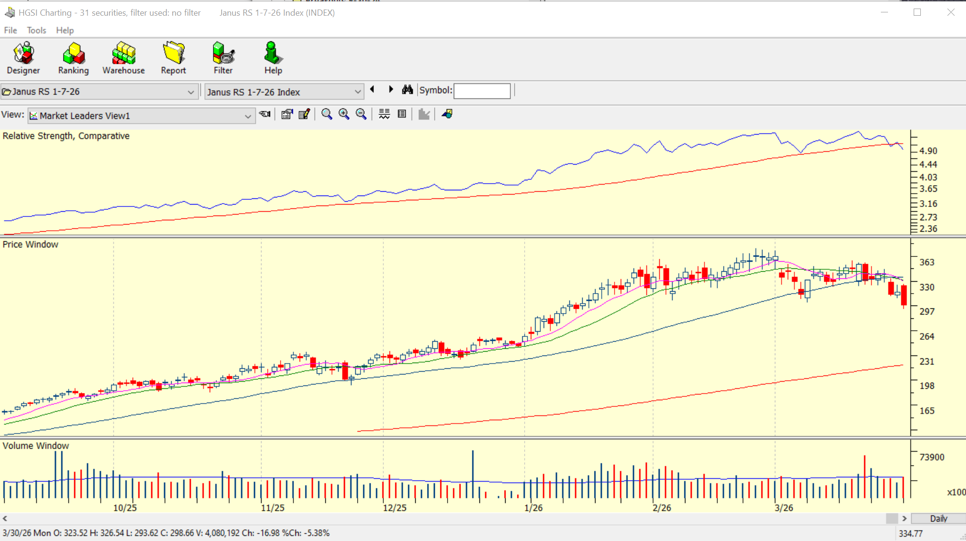Click the pointing hand icon beside View

tap(265, 114)
